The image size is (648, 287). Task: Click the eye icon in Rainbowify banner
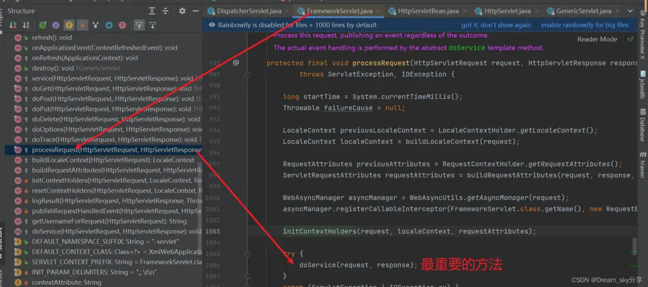tap(212, 25)
